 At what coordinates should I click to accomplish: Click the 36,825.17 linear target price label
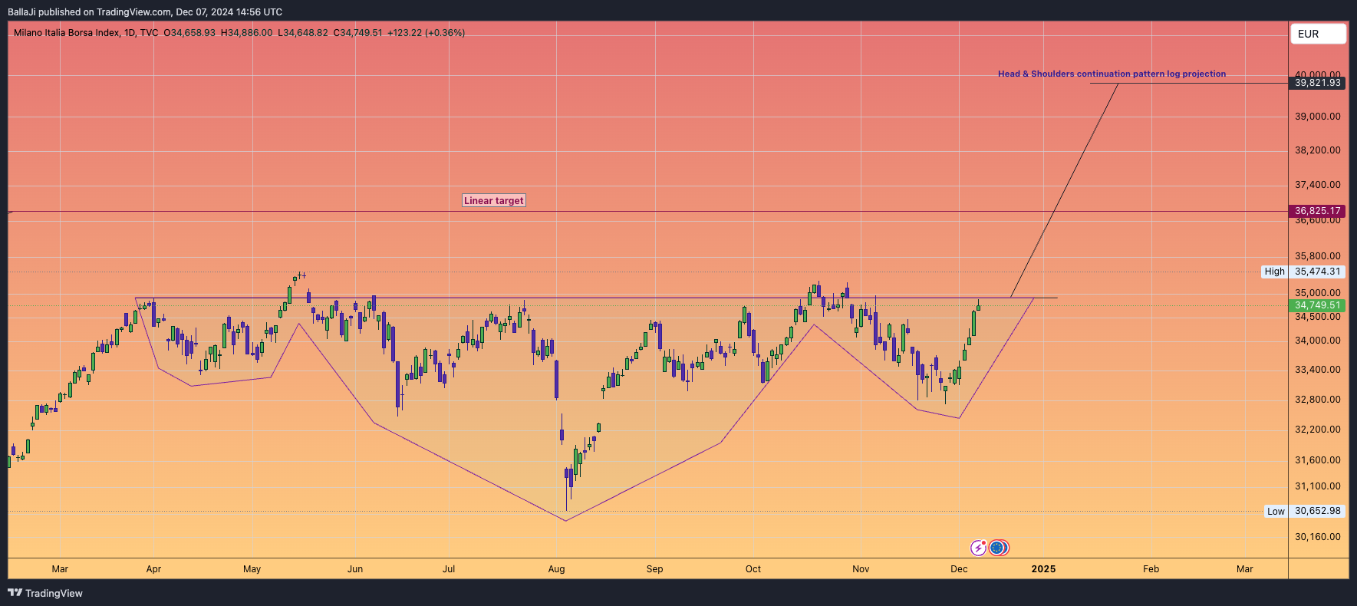tap(1318, 211)
